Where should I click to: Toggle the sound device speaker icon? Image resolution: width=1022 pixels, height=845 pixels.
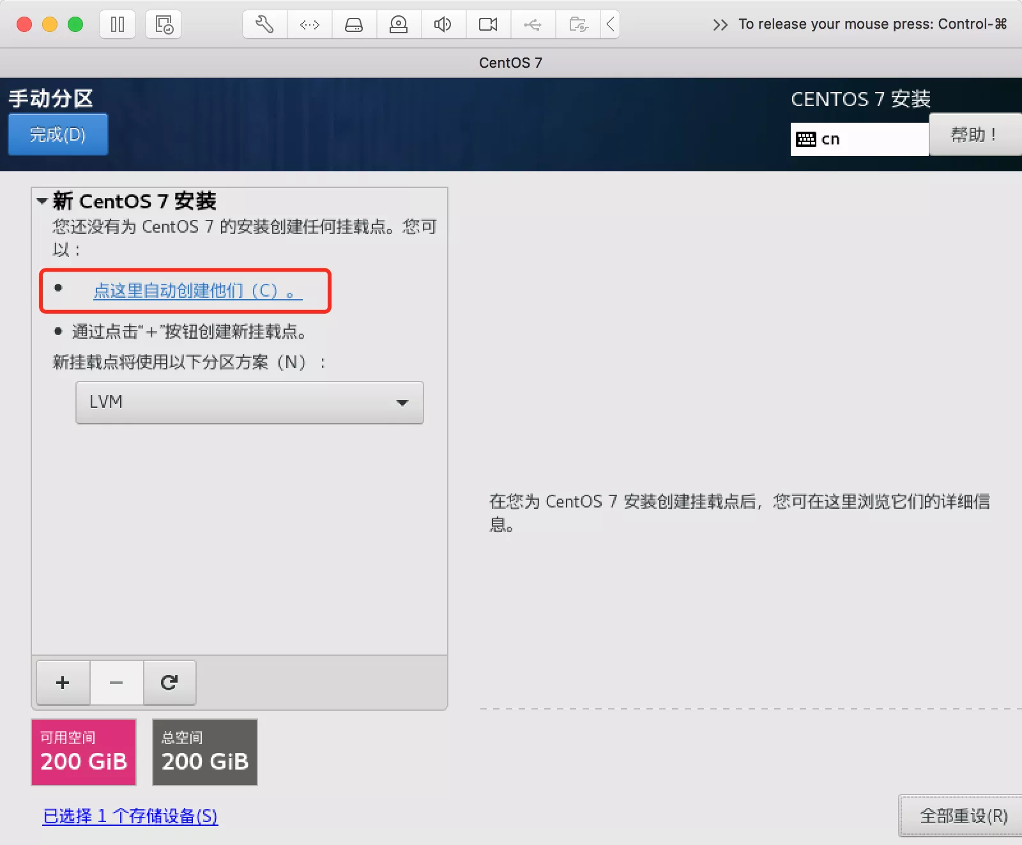click(x=443, y=25)
